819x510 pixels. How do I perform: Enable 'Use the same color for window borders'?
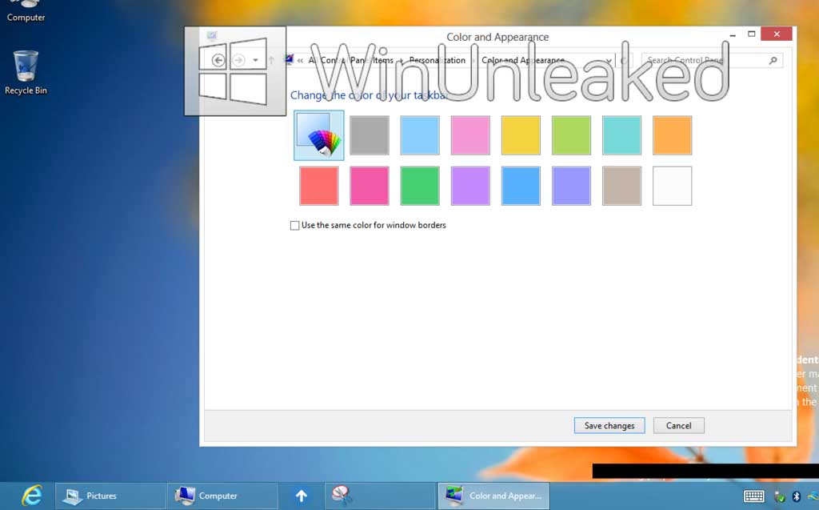pos(294,226)
